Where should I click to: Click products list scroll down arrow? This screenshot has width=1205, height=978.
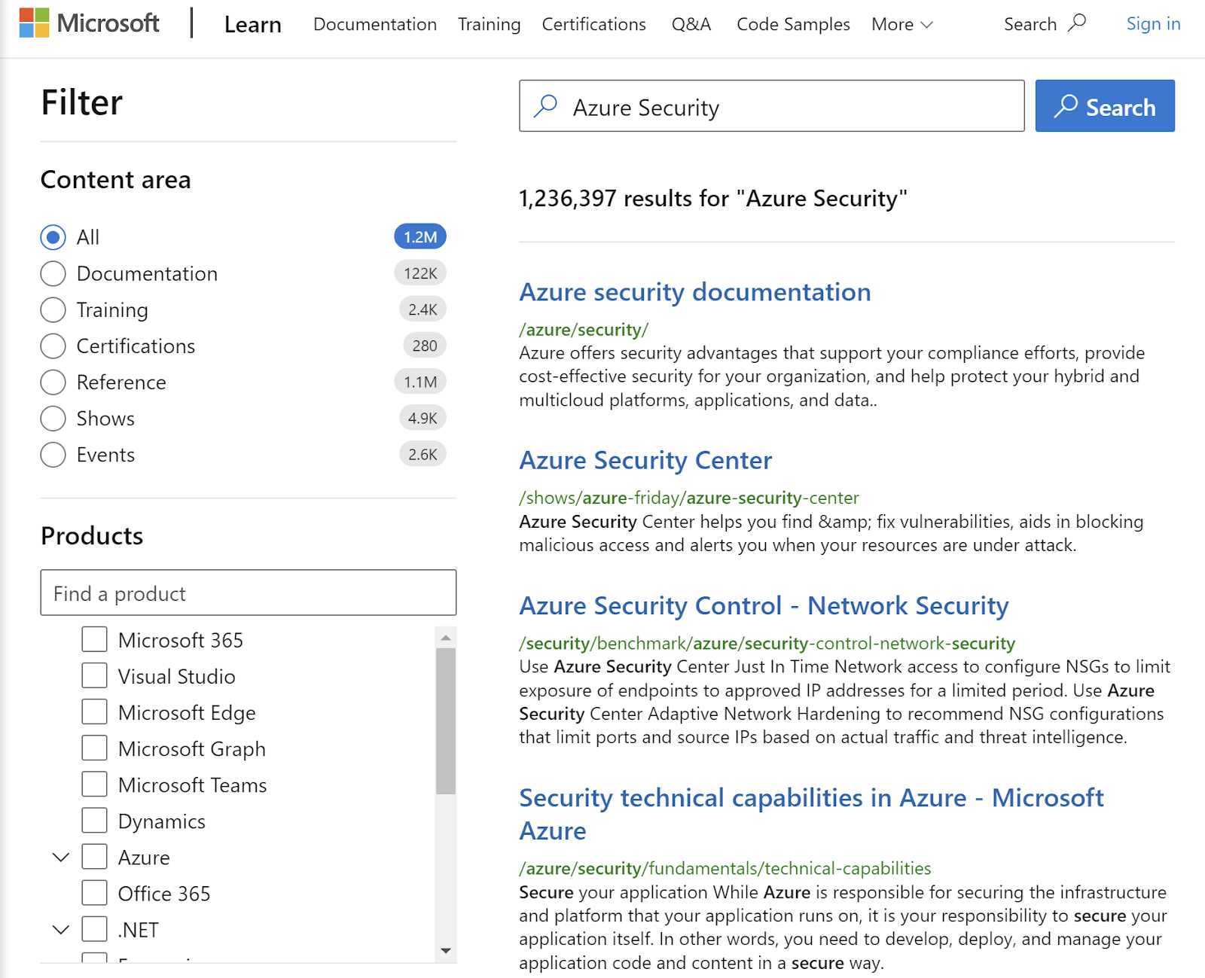click(x=446, y=950)
